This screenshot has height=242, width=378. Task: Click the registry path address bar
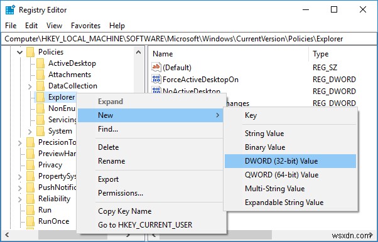(189, 39)
